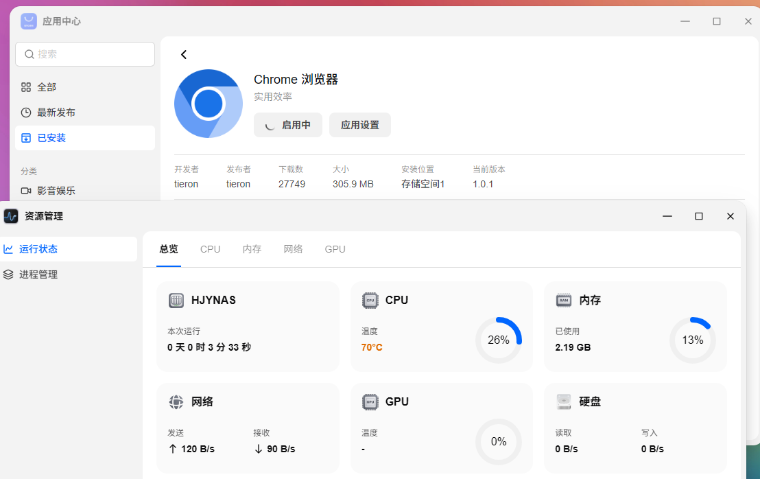Click the RAM memory icon

coord(564,301)
